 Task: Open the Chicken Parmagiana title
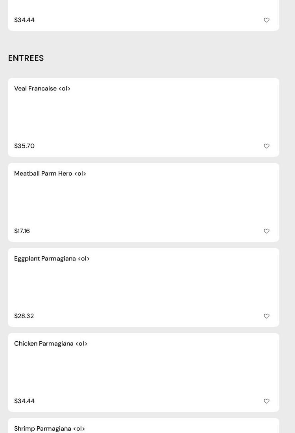click(x=51, y=344)
